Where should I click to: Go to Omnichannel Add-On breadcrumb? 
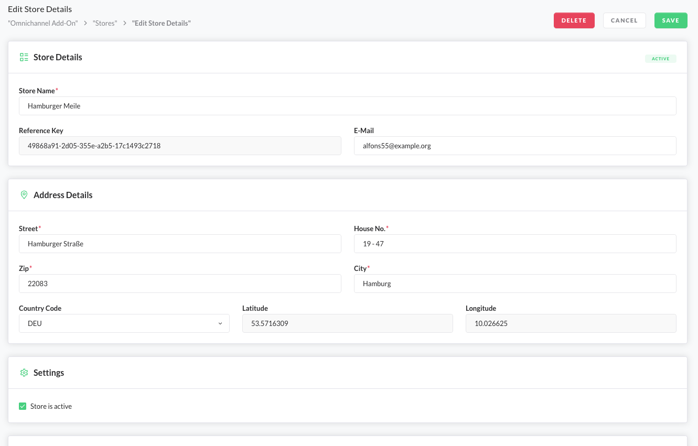pos(43,24)
